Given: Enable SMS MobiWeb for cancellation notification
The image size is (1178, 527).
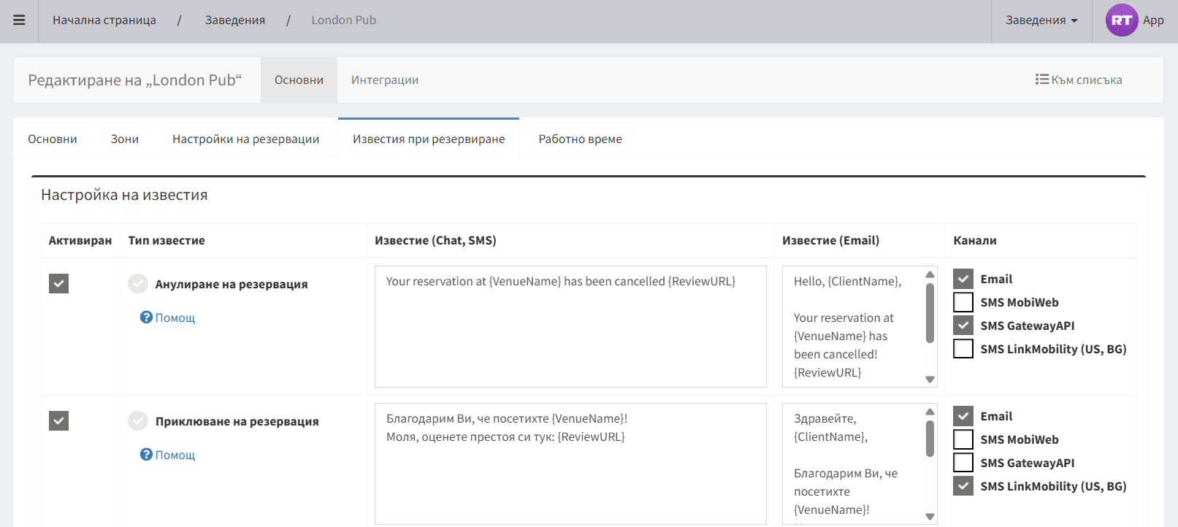Looking at the screenshot, I should 963,302.
